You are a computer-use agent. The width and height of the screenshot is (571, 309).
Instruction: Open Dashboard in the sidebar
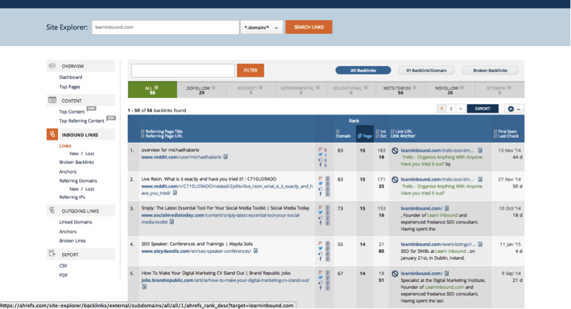(71, 77)
